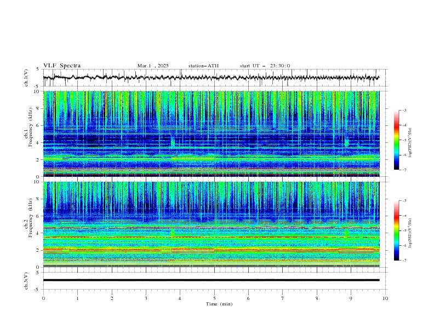Click the ch.3 flat black waveform trace
This screenshot has height=335, width=434.
[x=211, y=280]
